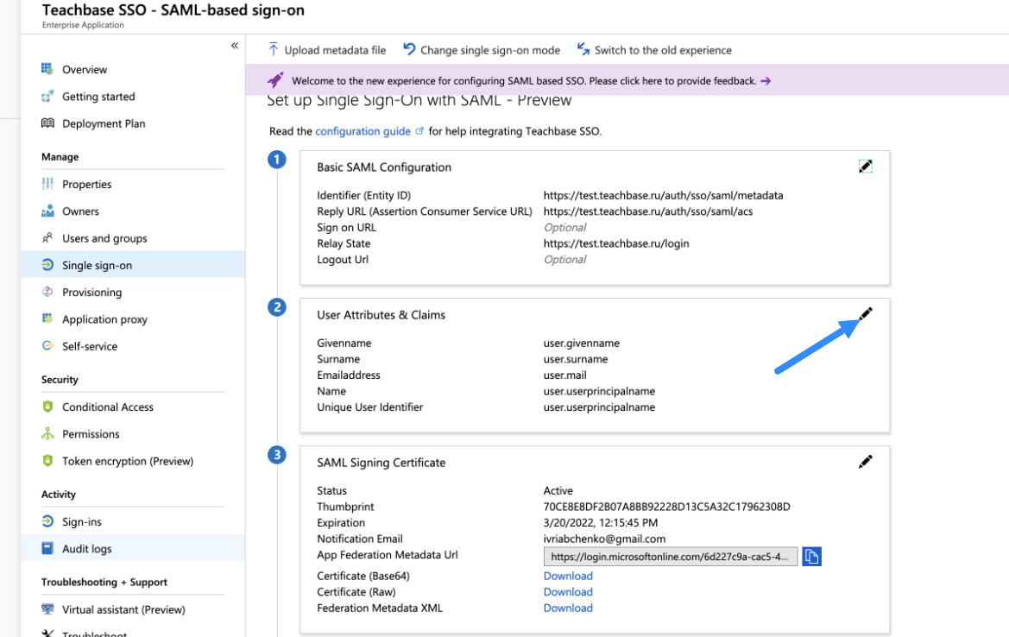1009x637 pixels.
Task: Download Federation Metadata XML
Action: pyautogui.click(x=568, y=608)
